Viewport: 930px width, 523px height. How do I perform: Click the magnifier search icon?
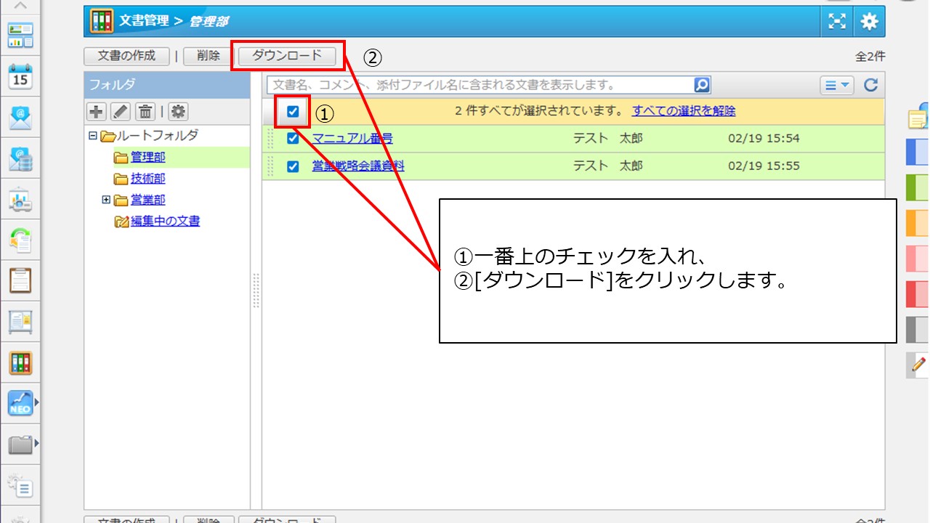[702, 85]
